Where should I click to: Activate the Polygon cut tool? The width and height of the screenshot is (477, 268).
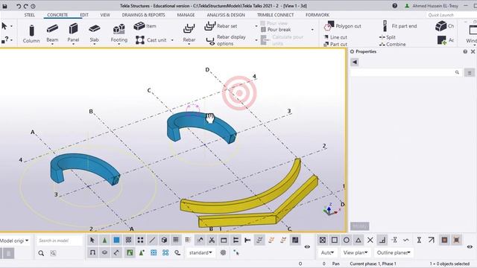[342, 26]
